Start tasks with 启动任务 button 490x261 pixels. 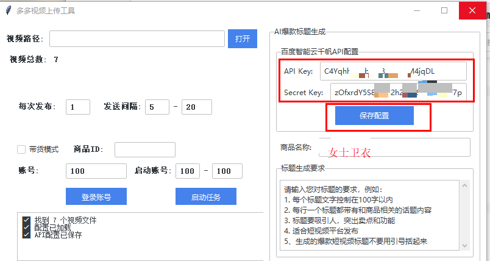click(x=206, y=196)
